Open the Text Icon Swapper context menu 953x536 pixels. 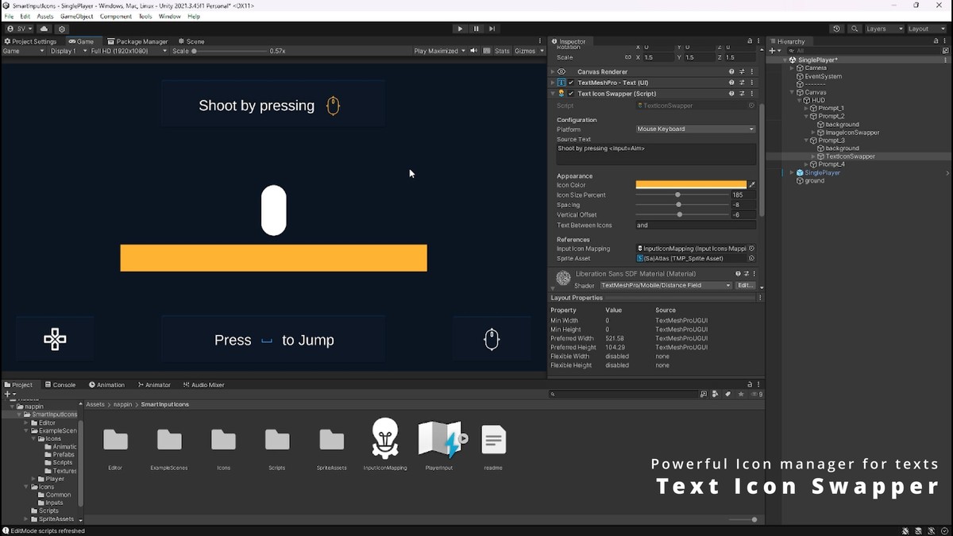point(753,93)
